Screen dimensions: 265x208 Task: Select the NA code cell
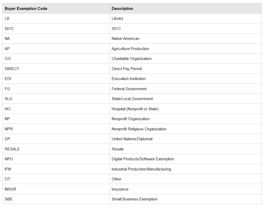7,39
